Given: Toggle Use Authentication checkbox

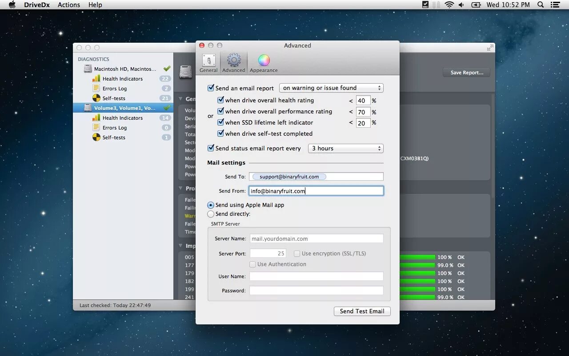Looking at the screenshot, I should [x=252, y=264].
